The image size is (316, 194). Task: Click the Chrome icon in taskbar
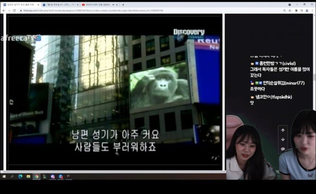click(x=36, y=177)
